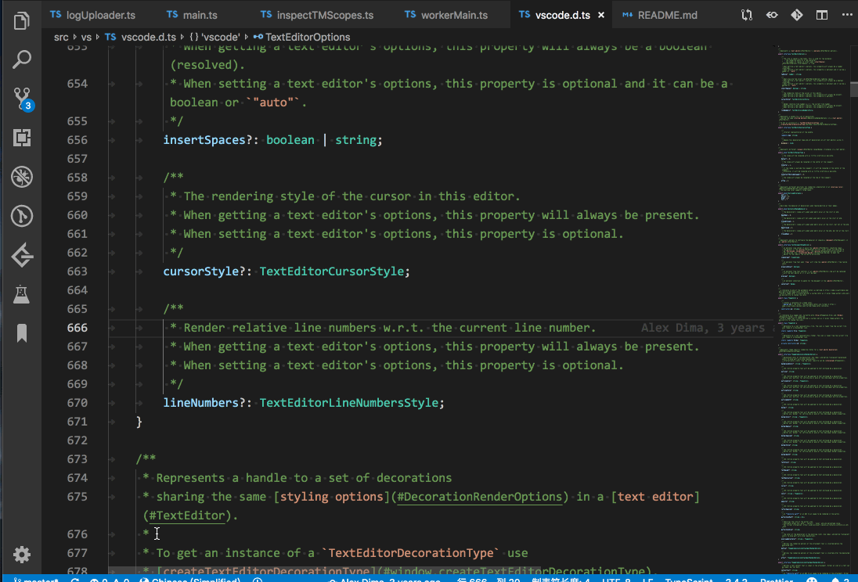Click the vertical scrollbar slider thumb
This screenshot has width=858, height=582.
click(853, 88)
